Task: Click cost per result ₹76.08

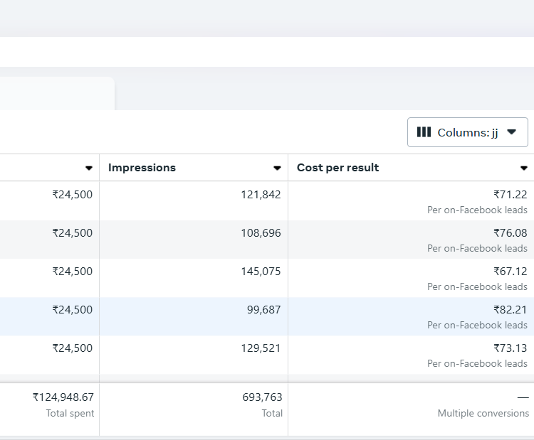Action: click(x=511, y=233)
